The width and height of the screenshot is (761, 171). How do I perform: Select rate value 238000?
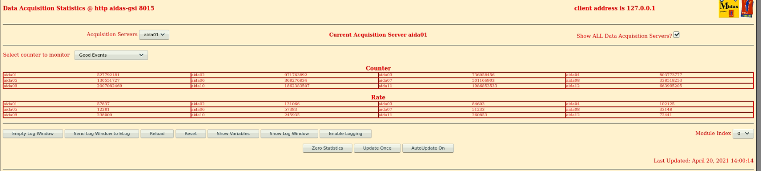tap(105, 115)
